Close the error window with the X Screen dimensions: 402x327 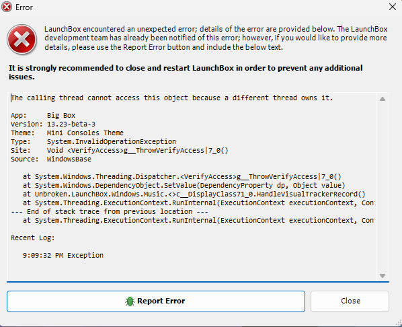(393, 7)
